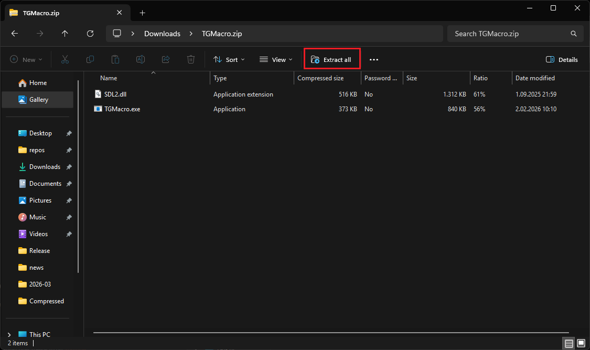Click the Search TGMacro.zip field
Screen dimensions: 590x350
[x=509, y=34]
